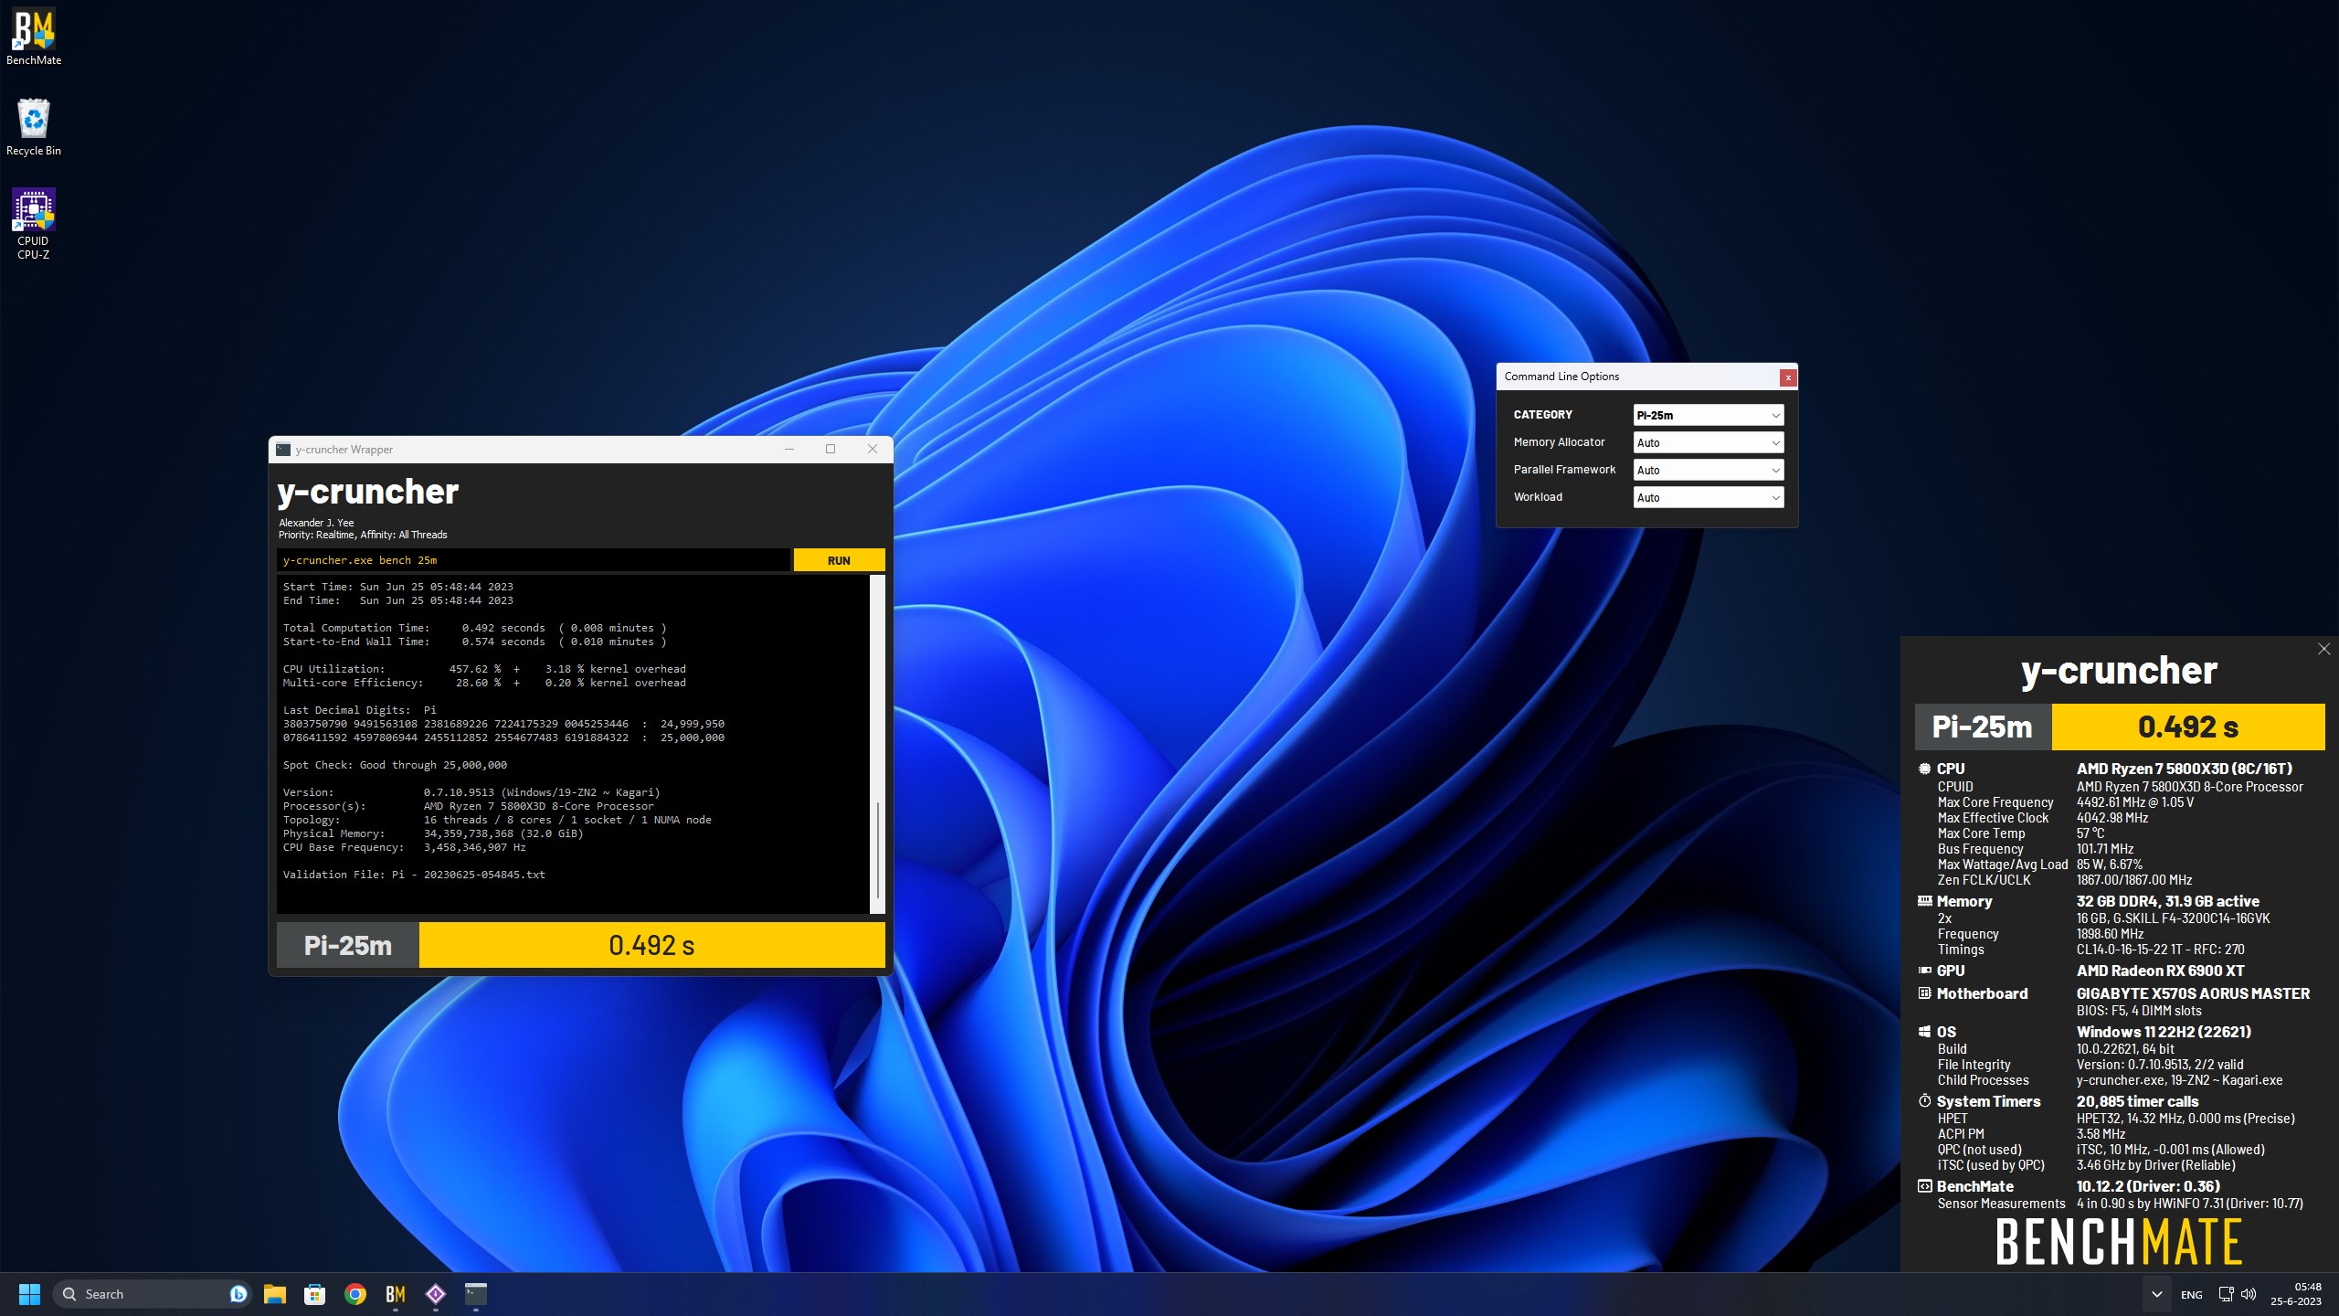The image size is (2339, 1316).
Task: Click the Windows Start button
Action: coord(29,1294)
